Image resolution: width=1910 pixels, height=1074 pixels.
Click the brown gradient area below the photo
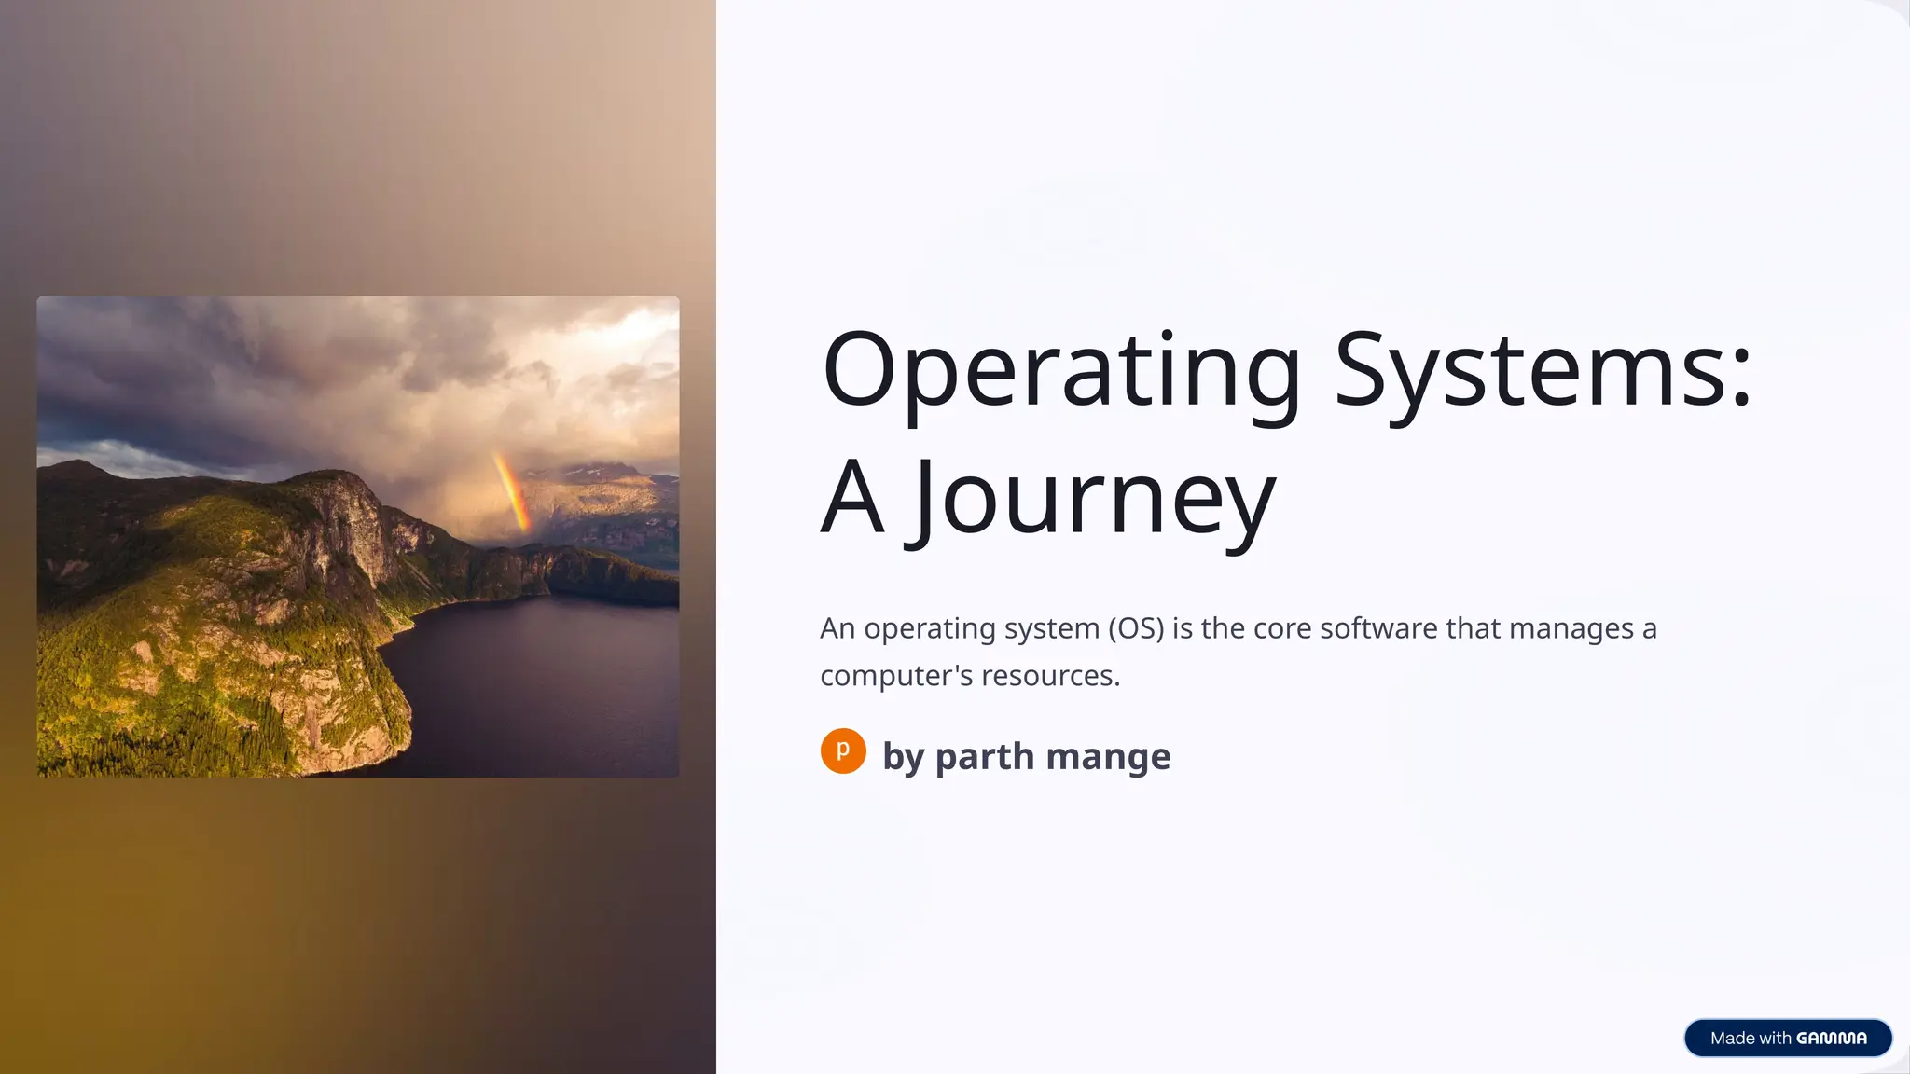pos(357,923)
